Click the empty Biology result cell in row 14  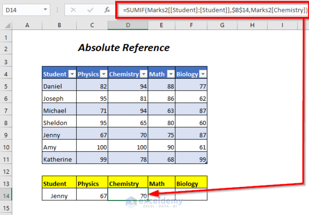(191, 195)
